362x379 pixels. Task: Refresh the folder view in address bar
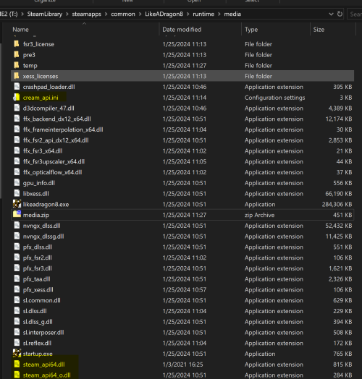[x=340, y=14]
